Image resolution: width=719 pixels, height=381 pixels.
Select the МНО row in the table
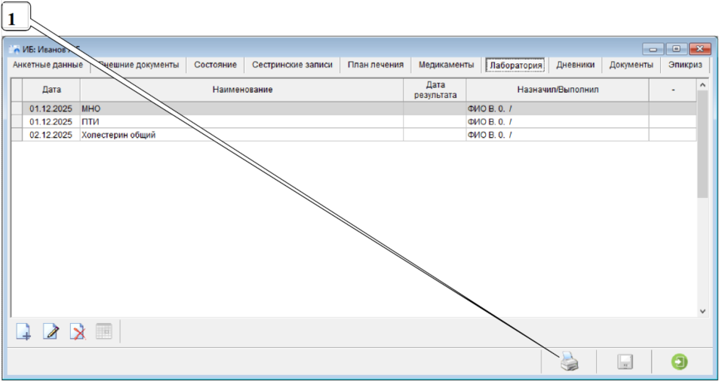click(241, 109)
